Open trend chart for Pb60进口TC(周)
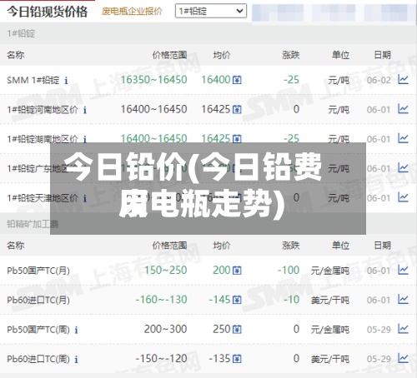417x378 pixels. coord(403,359)
